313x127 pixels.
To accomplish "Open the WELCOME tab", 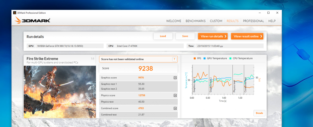I will click(x=174, y=21).
